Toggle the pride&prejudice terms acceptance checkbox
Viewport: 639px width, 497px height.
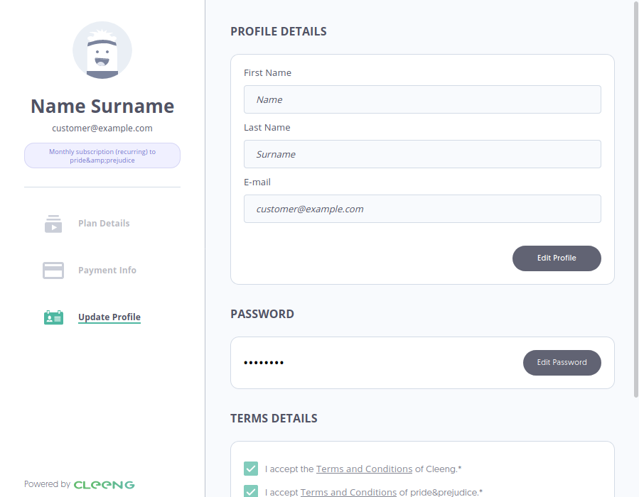(251, 491)
